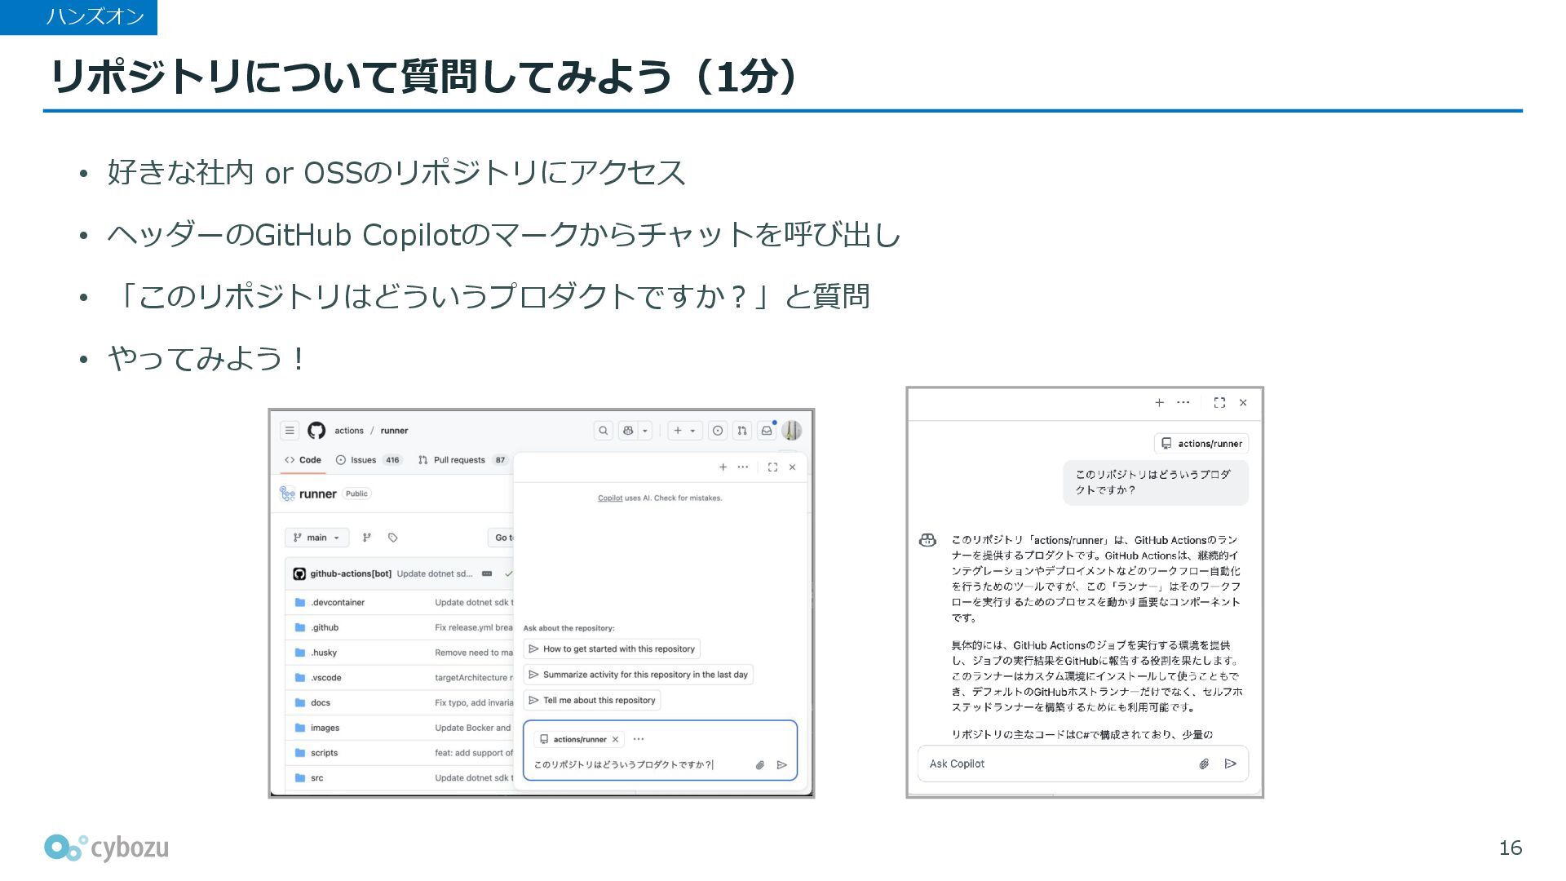Open the create new plus dropdown
Image resolution: width=1566 pixels, height=881 pixels.
[684, 430]
